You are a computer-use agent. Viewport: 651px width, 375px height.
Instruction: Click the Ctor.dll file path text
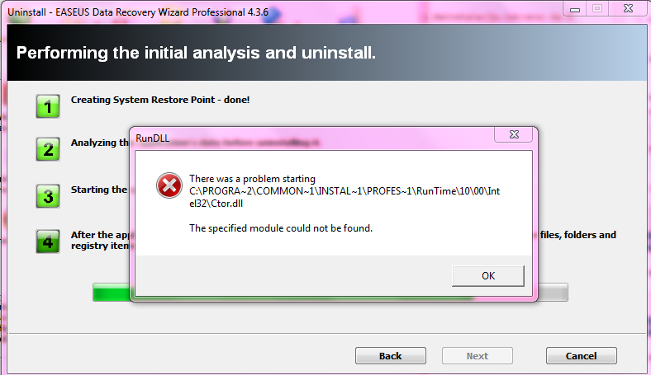tap(345, 197)
